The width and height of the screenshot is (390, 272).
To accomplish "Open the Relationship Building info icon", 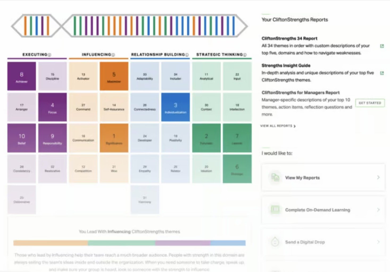I will 187,55.
